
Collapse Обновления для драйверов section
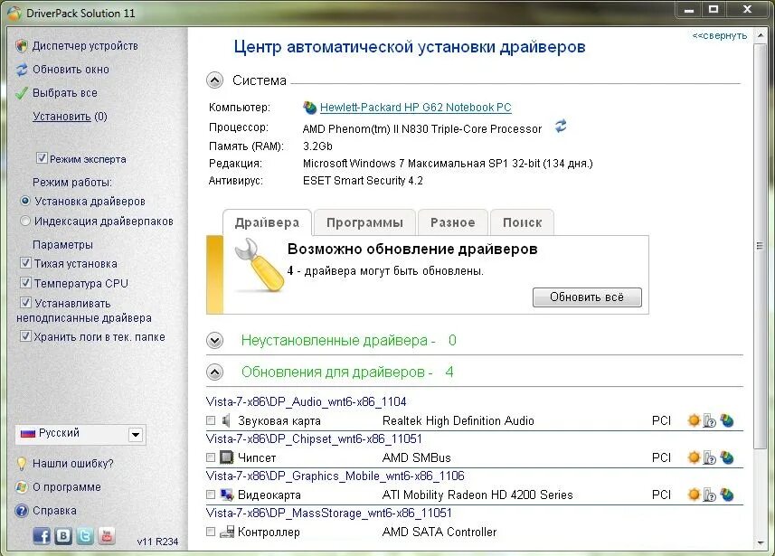pyautogui.click(x=214, y=372)
